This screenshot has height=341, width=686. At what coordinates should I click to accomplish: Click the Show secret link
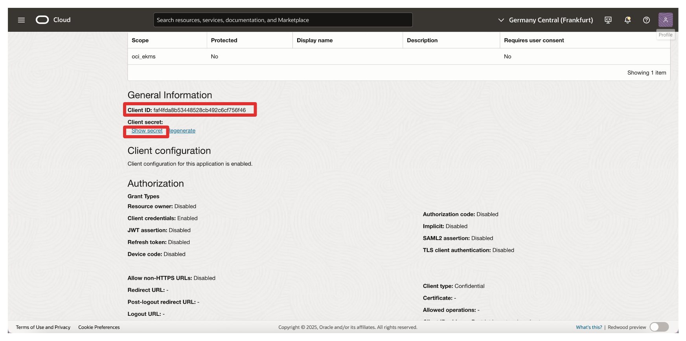click(x=147, y=131)
